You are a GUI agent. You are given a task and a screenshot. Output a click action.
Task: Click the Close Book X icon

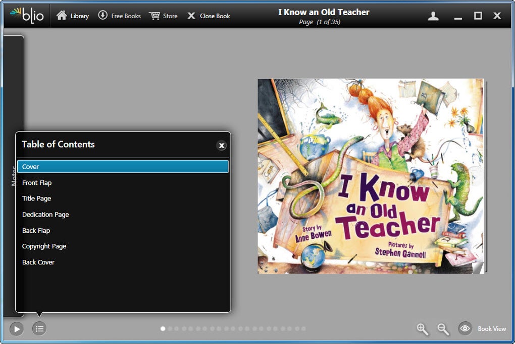pos(191,16)
